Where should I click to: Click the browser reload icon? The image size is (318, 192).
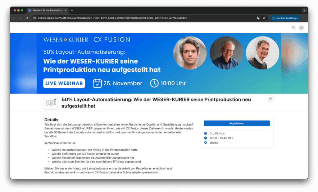click(27, 18)
